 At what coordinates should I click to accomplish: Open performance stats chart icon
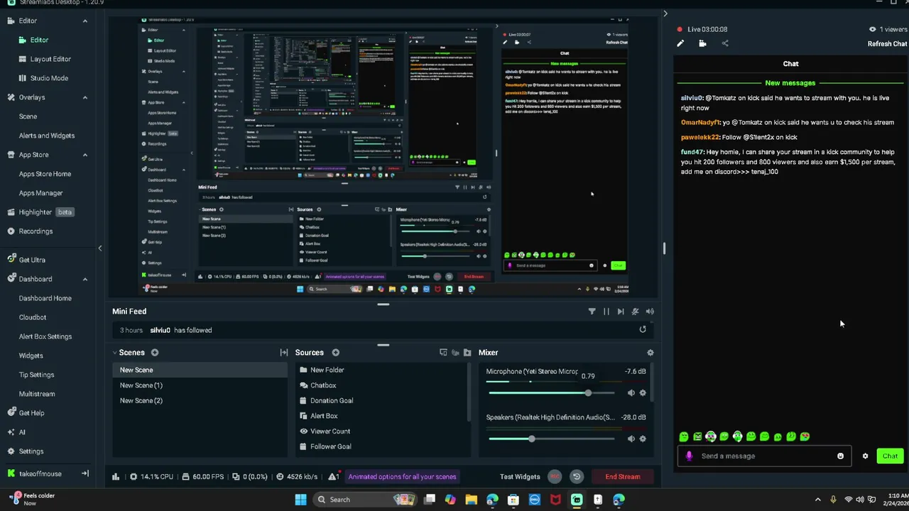click(116, 477)
